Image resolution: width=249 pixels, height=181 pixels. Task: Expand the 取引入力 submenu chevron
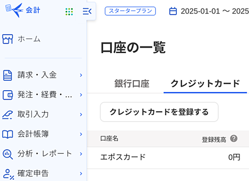81,114
